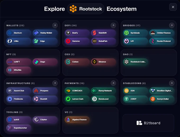Image resolution: width=180 pixels, height=137 pixels.
Task: Select the Fireblocks triangle icon
Action: (x=10, y=99)
